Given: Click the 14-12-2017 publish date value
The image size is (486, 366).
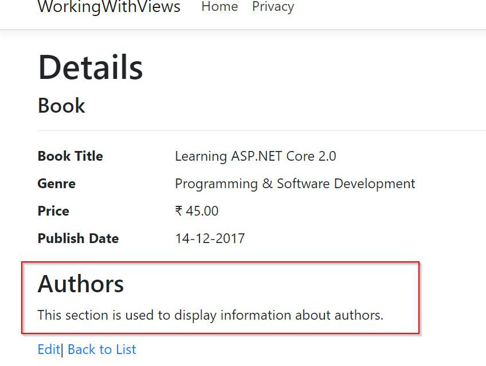Looking at the screenshot, I should coord(210,238).
